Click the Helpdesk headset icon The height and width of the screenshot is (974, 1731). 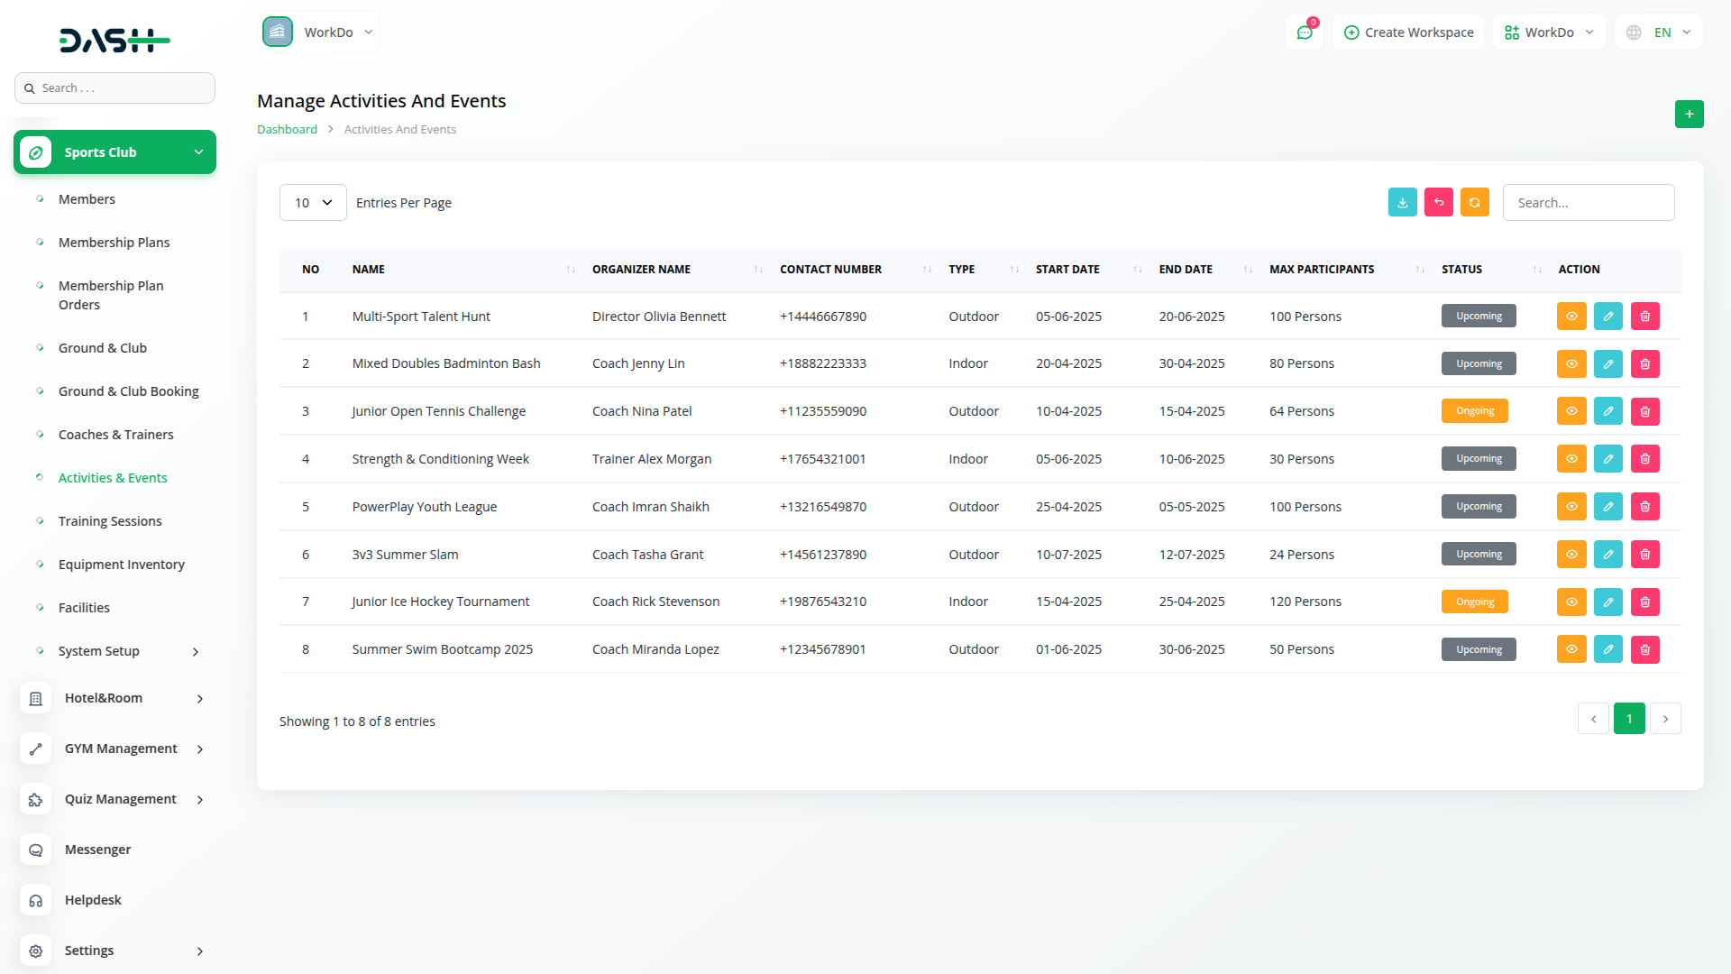(x=36, y=900)
